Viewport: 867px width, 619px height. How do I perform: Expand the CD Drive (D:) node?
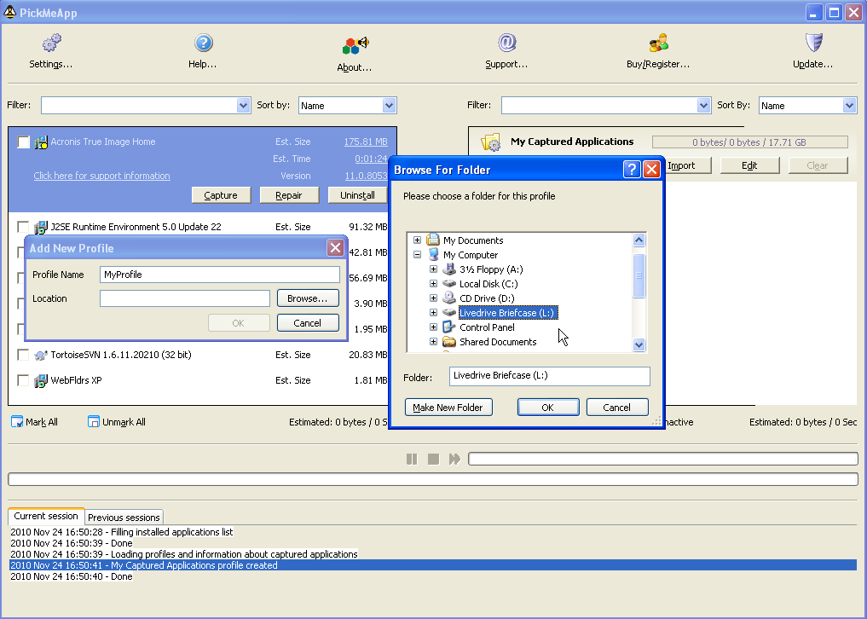433,298
